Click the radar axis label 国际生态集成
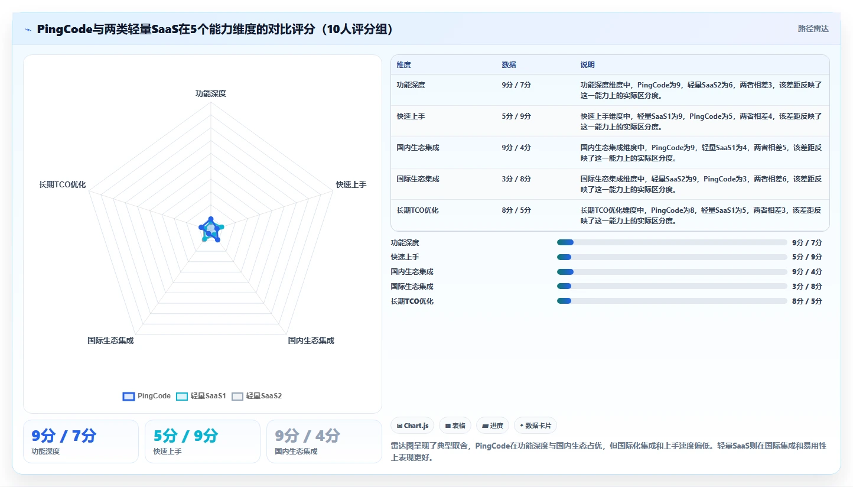The height and width of the screenshot is (487, 853). [110, 340]
